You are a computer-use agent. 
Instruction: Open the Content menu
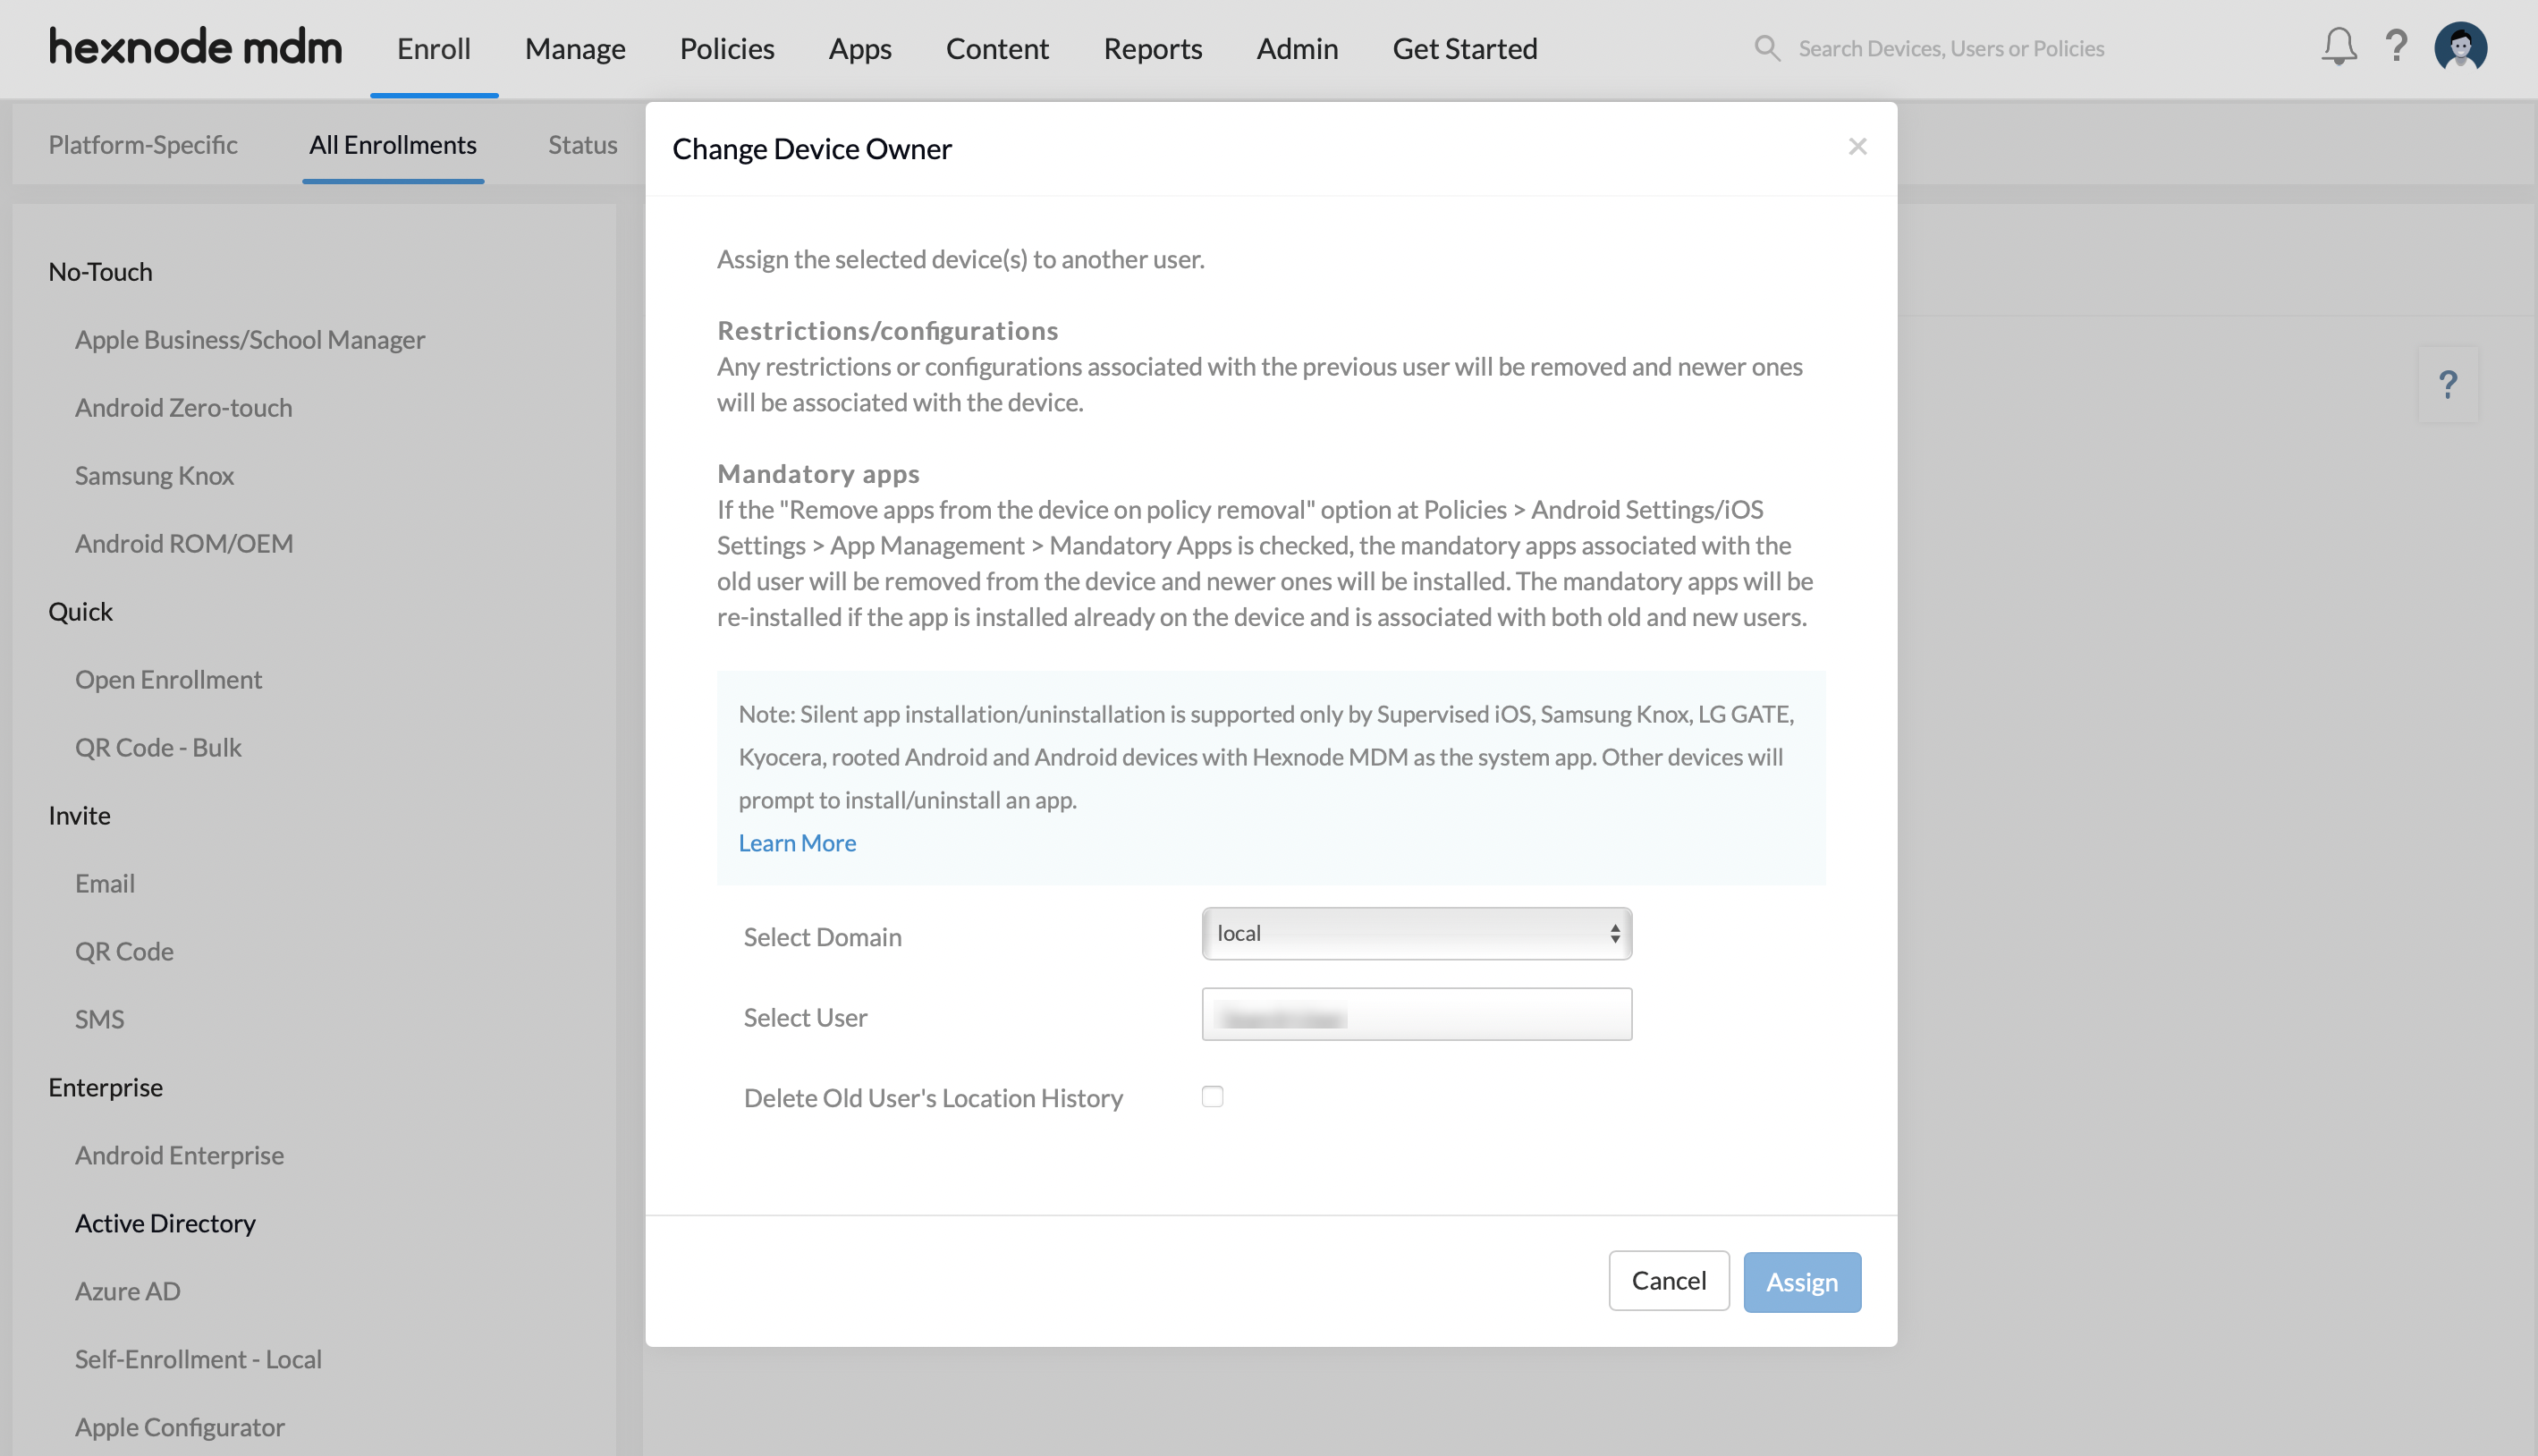(996, 48)
